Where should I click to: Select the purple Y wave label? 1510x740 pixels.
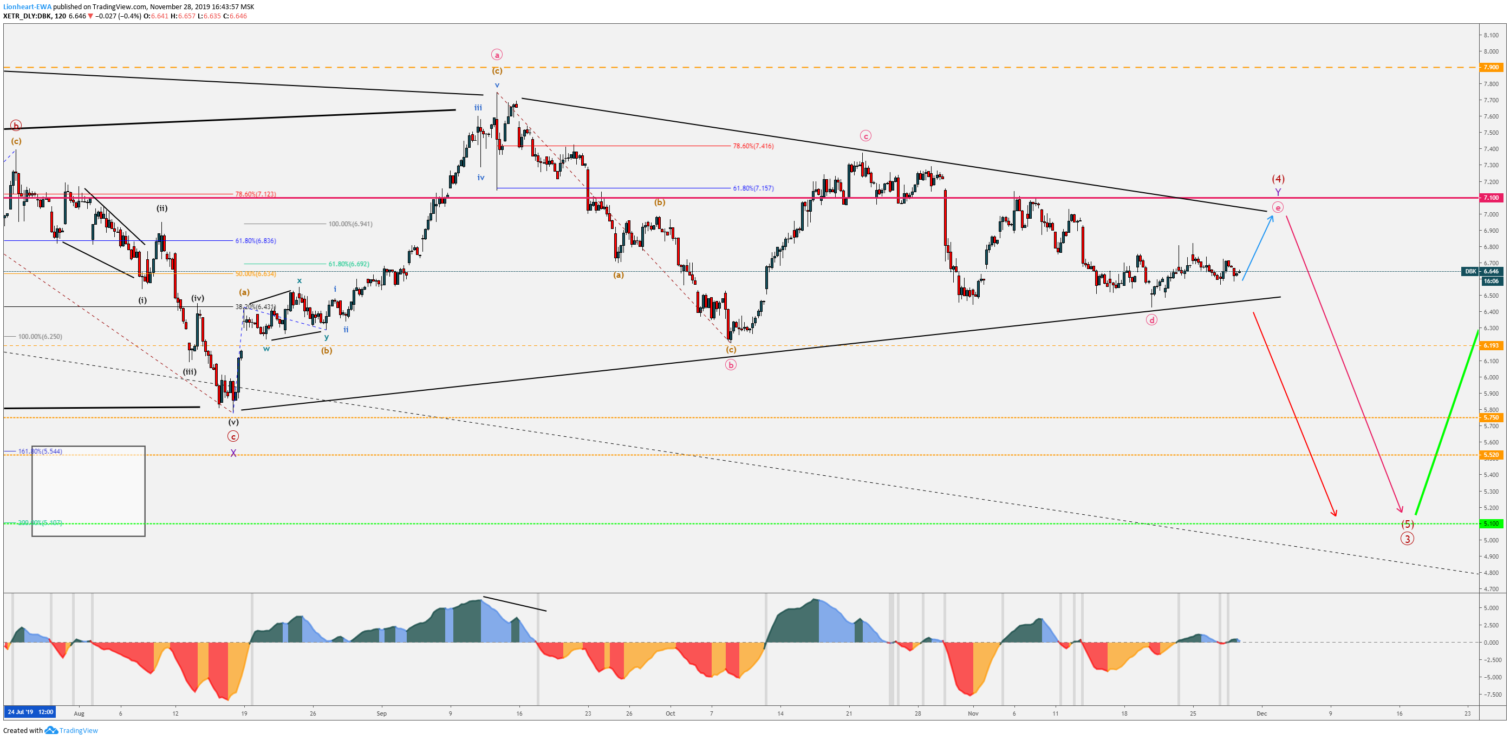point(1278,192)
